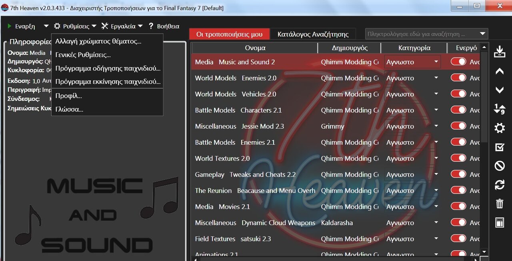Screen dimensions: 512x261
Task: Open the search box dropdown arrow
Action: 482,34
